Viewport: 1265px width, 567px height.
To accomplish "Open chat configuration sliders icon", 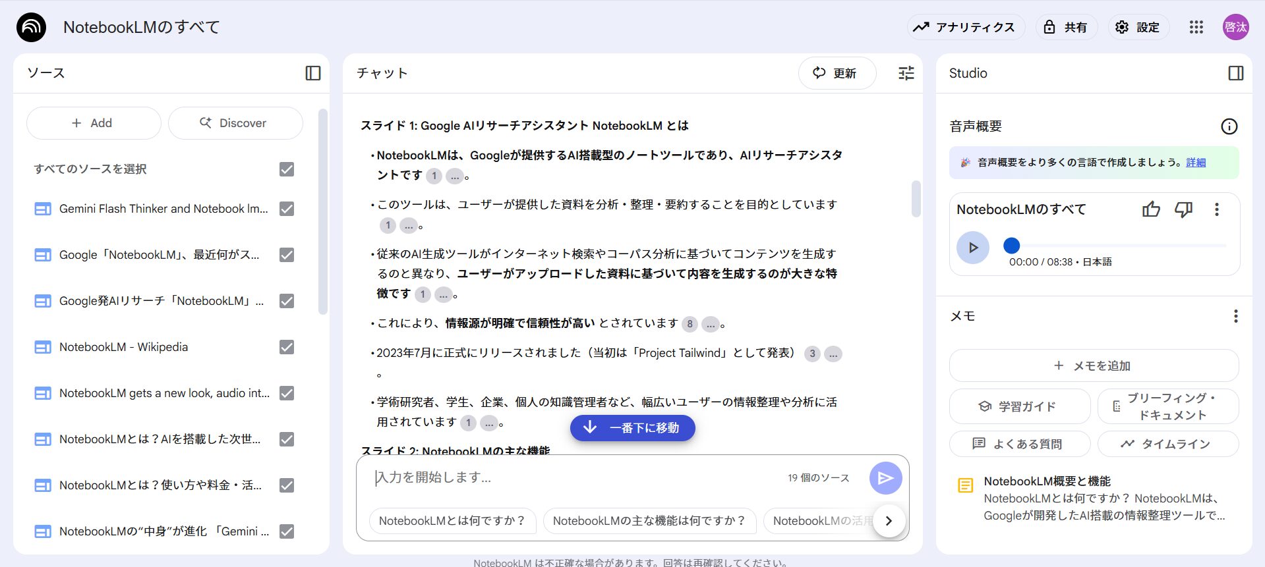I will coord(906,73).
